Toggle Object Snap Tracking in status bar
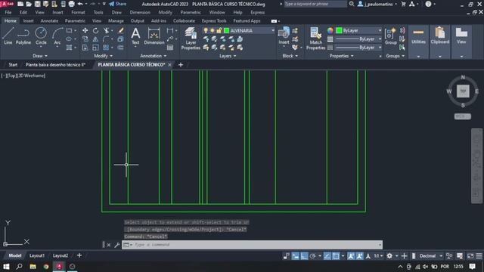The image size is (484, 272). pos(327,256)
